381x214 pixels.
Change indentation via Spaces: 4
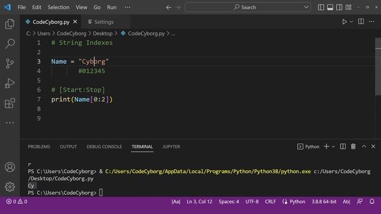click(x=229, y=202)
